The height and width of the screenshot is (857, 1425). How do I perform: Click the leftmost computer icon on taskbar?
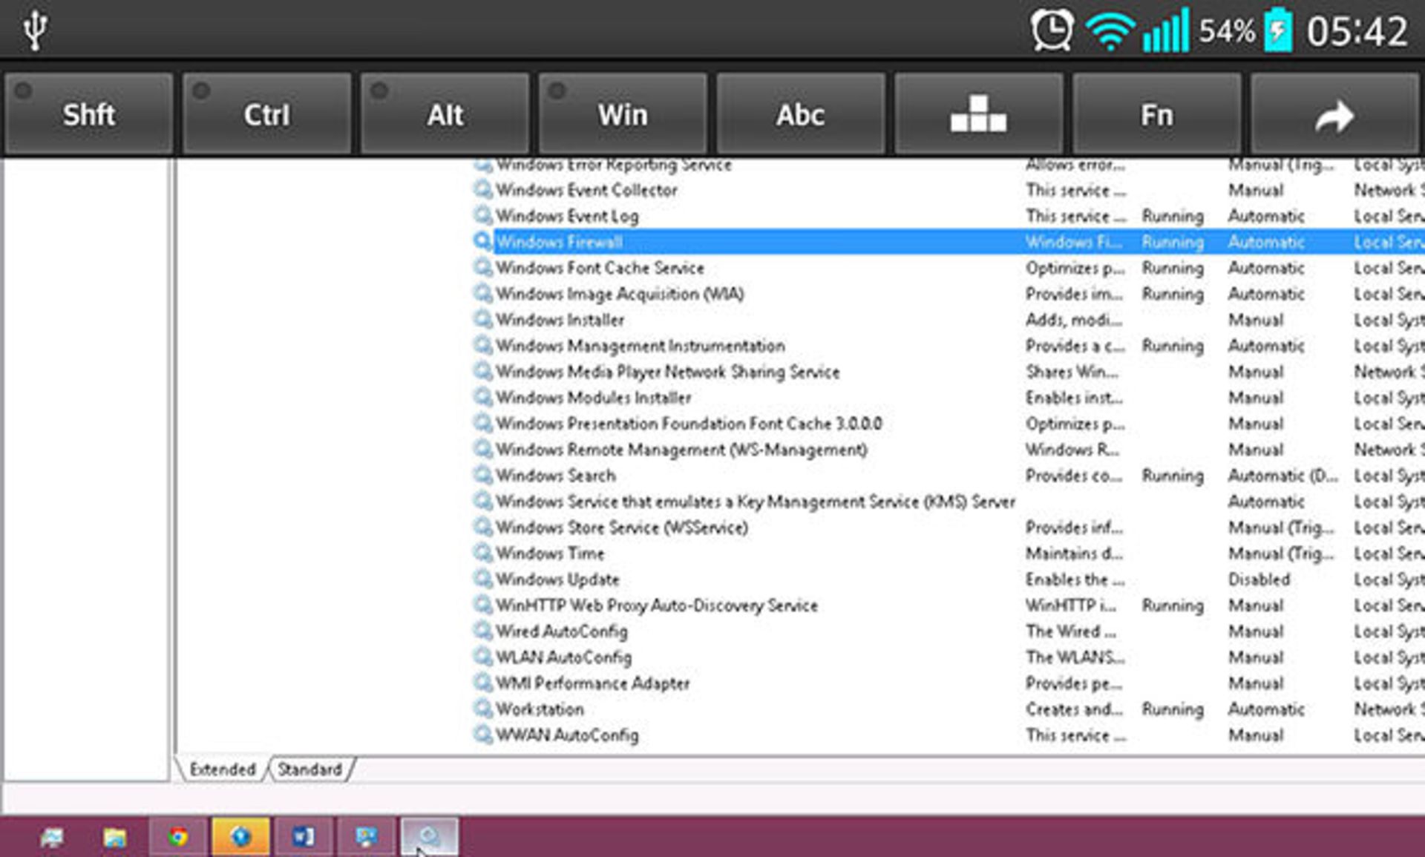[52, 837]
